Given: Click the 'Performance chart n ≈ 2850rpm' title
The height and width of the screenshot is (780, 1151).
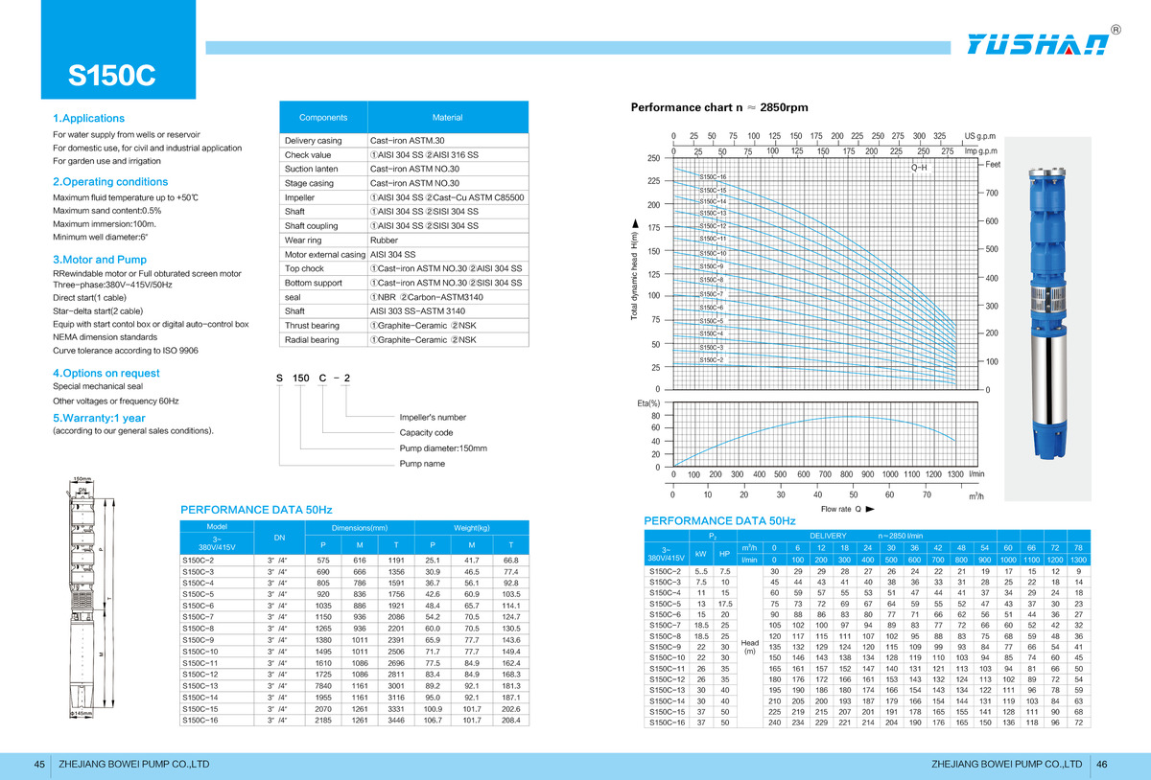Looking at the screenshot, I should 719,107.
